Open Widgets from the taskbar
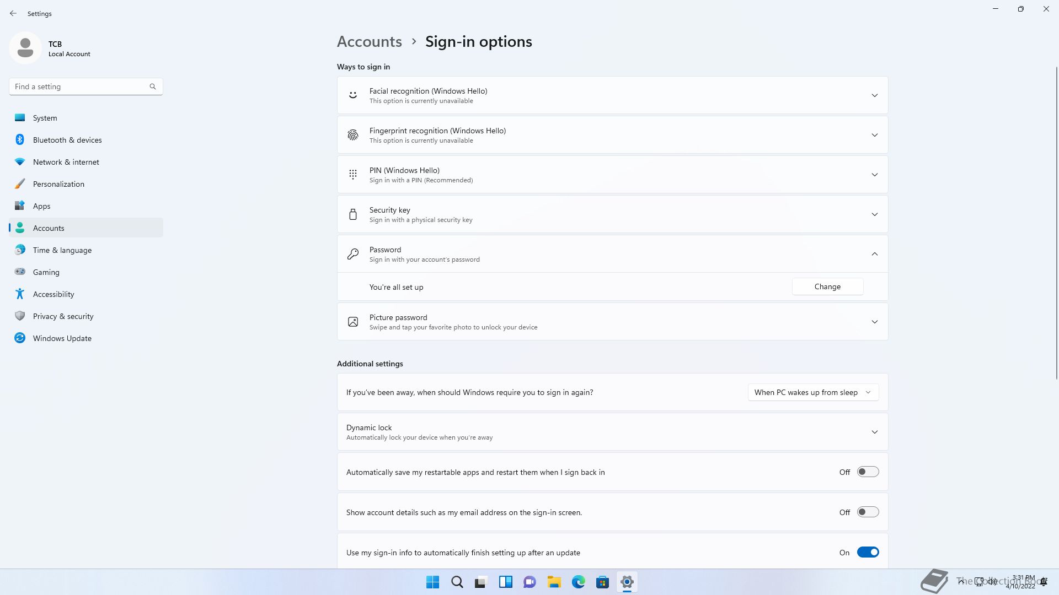The image size is (1059, 595). coord(506,582)
